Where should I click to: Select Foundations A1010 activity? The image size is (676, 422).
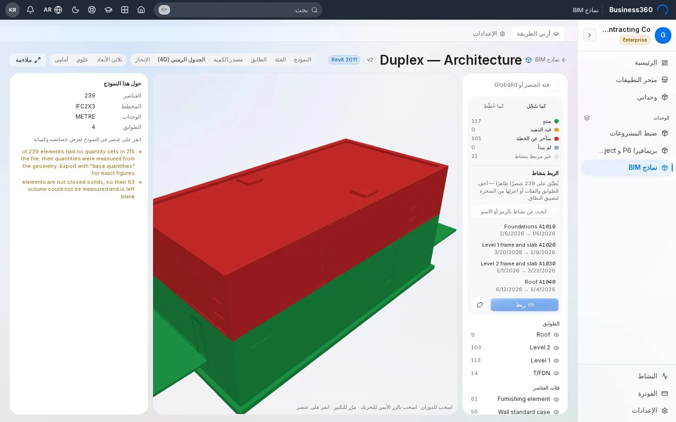[x=515, y=230]
